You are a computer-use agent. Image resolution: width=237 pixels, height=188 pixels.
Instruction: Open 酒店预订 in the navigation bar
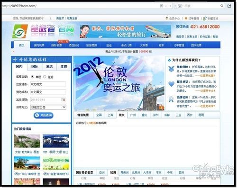pos(74,45)
